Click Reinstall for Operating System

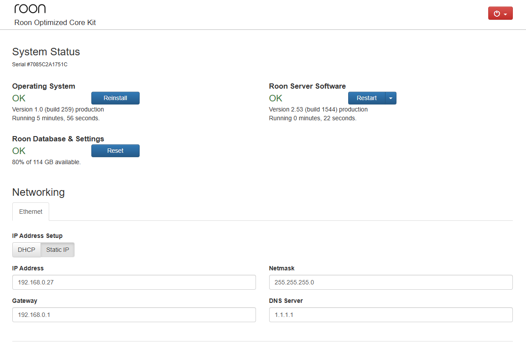point(115,98)
